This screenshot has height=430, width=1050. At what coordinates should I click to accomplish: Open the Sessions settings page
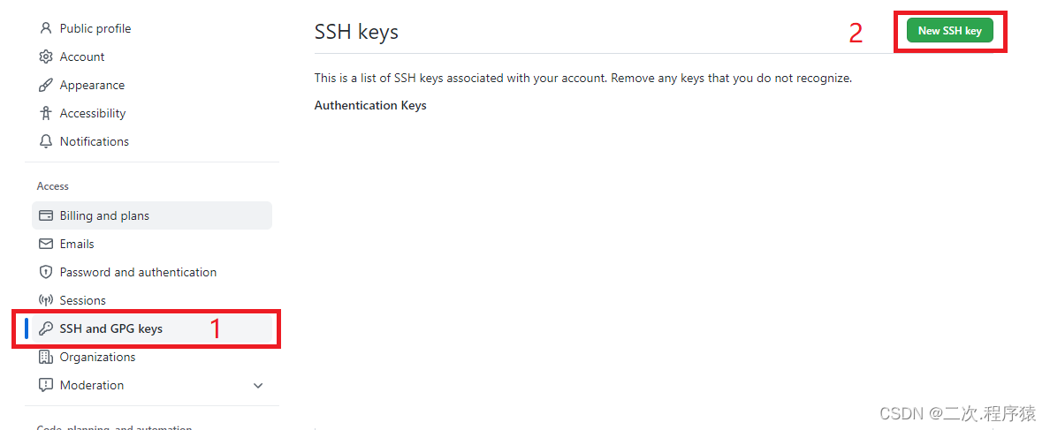coord(152,300)
